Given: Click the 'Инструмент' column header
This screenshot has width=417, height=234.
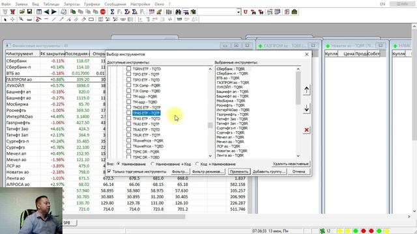Looking at the screenshot, I should 23,53.
